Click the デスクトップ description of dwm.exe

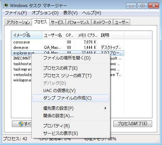111,48
